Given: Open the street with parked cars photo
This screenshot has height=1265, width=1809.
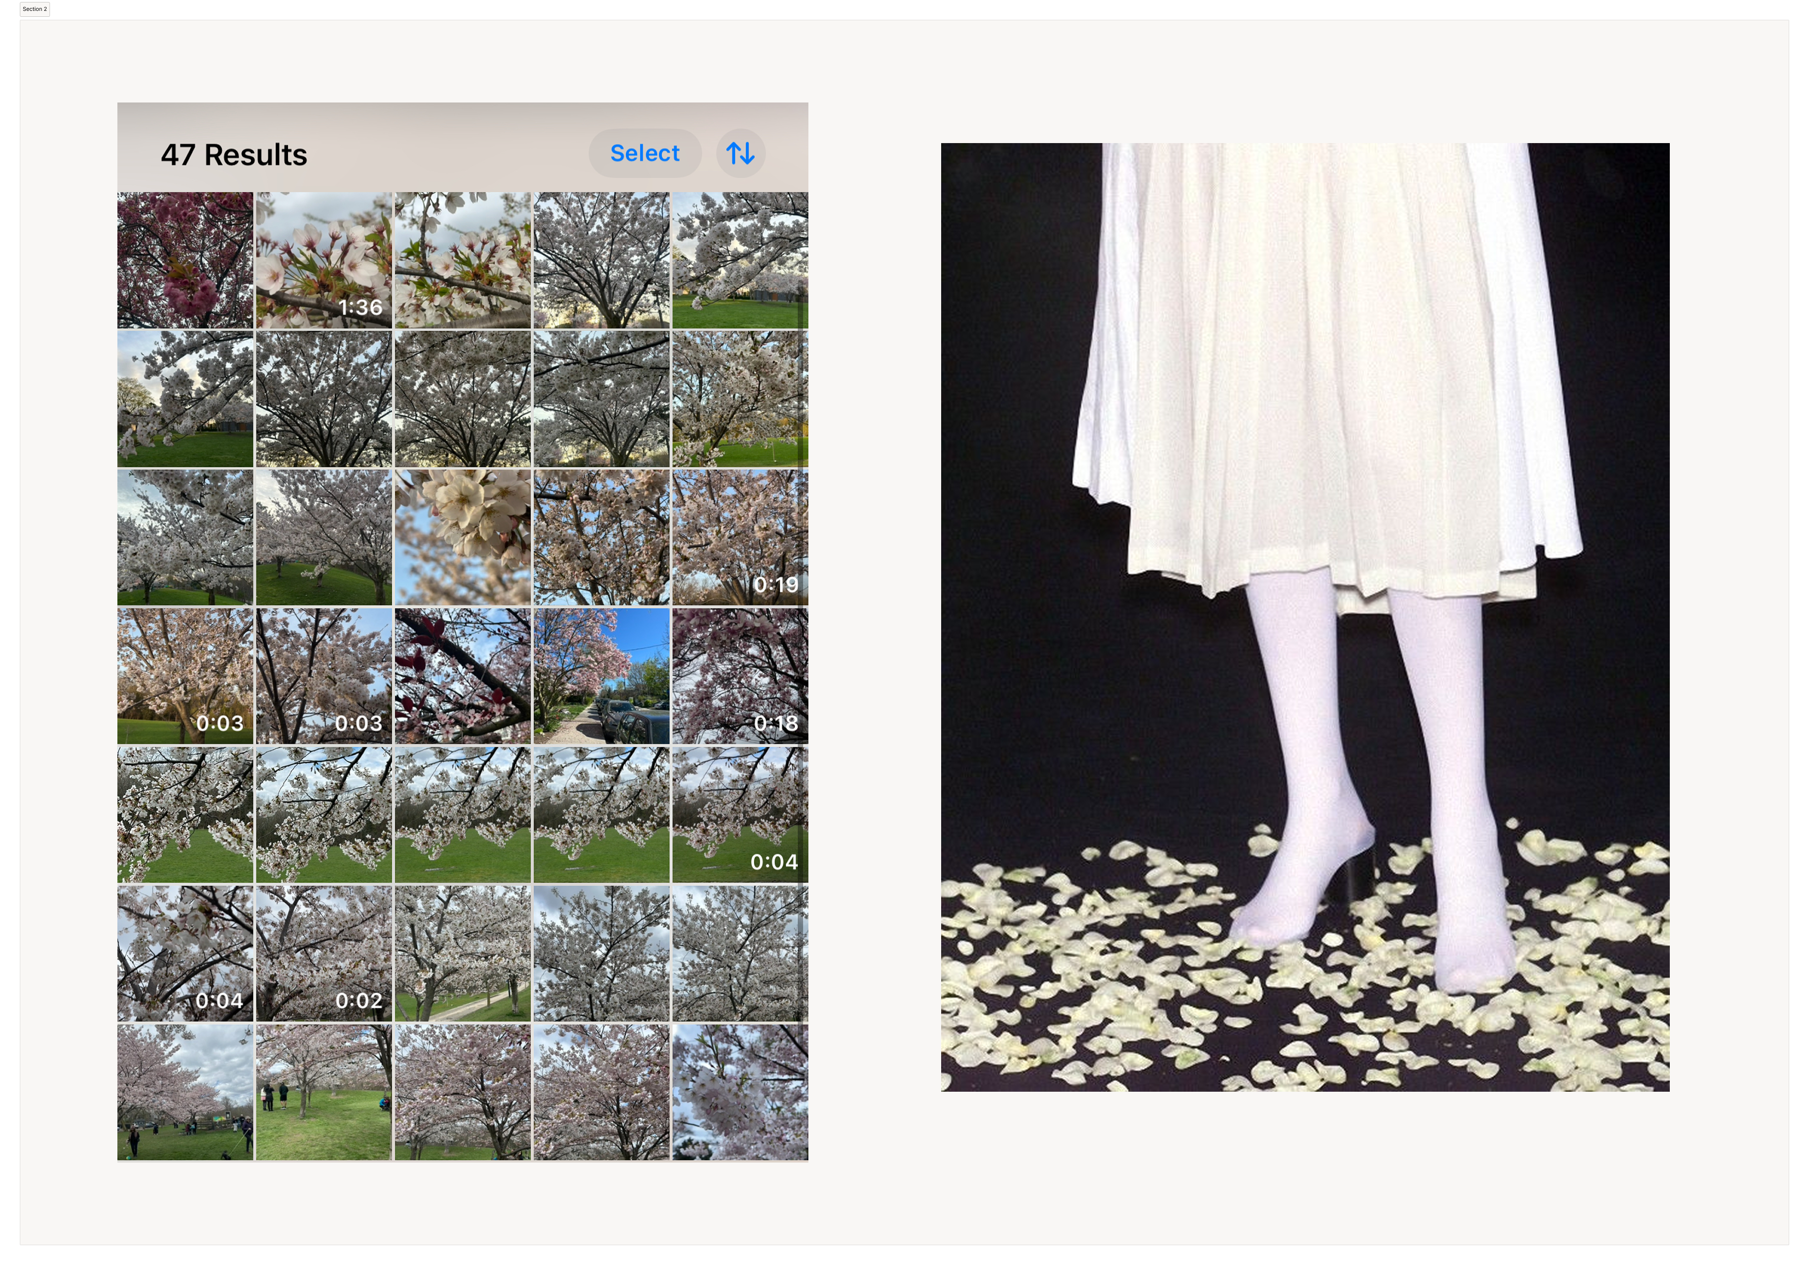Looking at the screenshot, I should pos(601,676).
